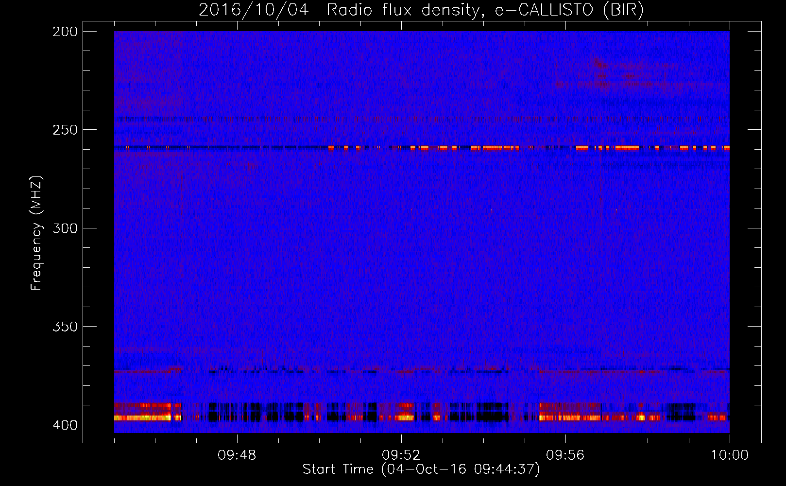Click the '09:56' time axis label
This screenshot has width=786, height=486.
pyautogui.click(x=565, y=455)
